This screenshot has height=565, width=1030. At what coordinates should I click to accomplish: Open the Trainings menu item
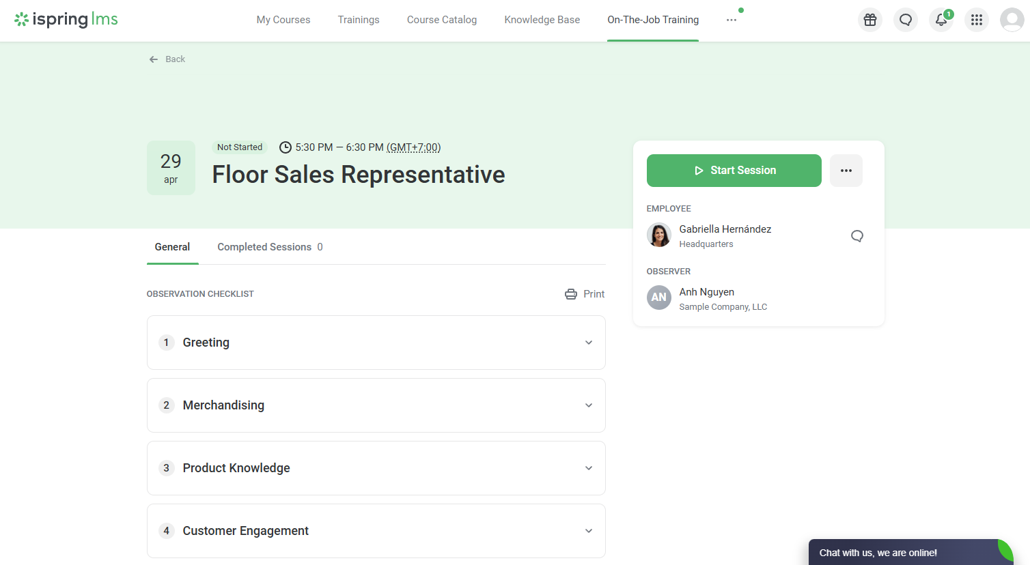(359, 20)
